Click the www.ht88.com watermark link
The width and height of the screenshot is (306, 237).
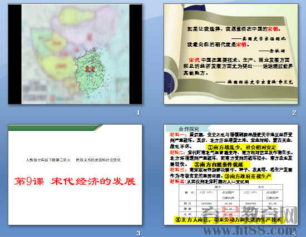pos(250,231)
